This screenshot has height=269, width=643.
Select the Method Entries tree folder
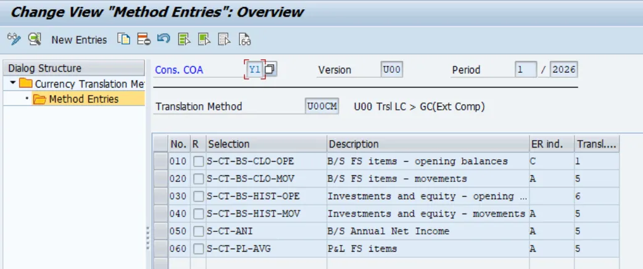[83, 99]
